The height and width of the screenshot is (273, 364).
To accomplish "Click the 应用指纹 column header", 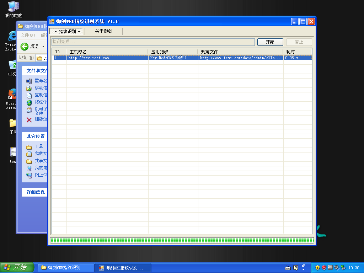I will [173, 52].
